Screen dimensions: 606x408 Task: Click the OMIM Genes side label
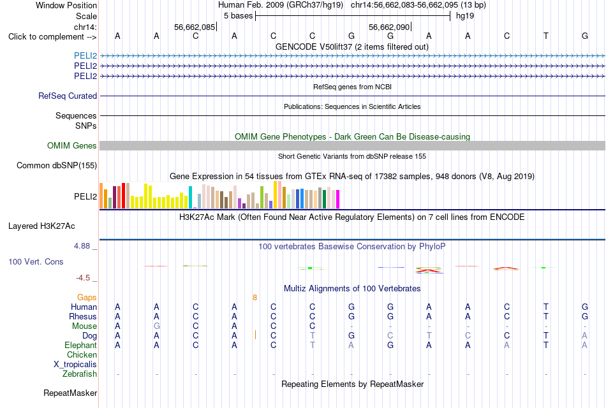click(x=72, y=145)
